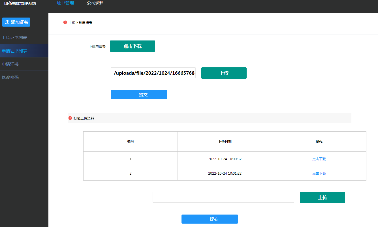Click the upload icon in 添加证书
This screenshot has height=227, width=378.
[x=7, y=22]
